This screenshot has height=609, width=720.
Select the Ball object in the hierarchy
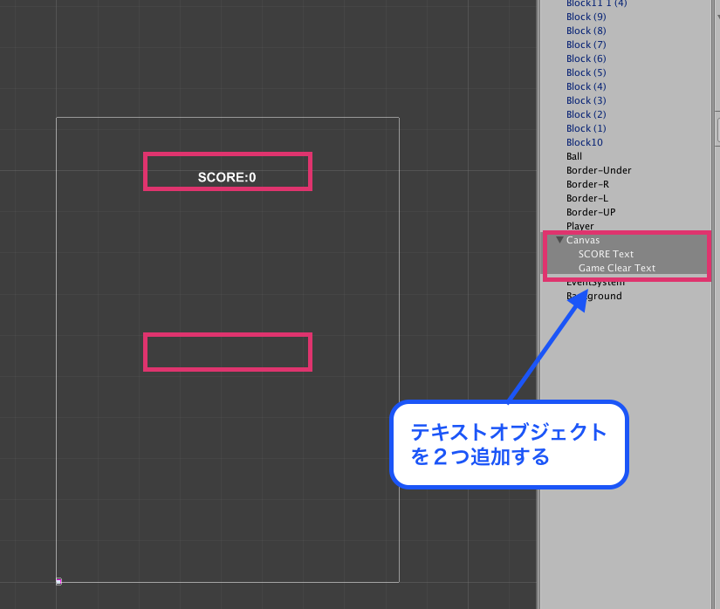pyautogui.click(x=574, y=156)
